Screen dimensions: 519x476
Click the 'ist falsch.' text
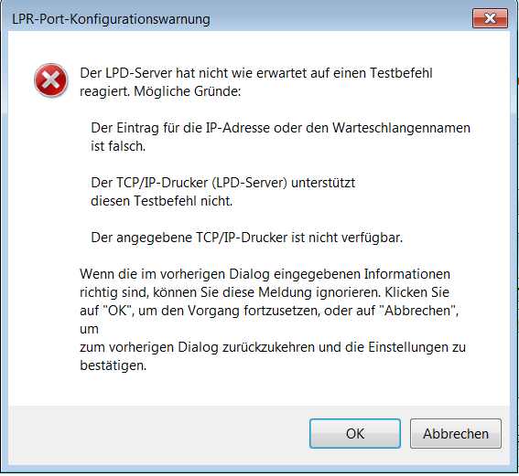click(118, 146)
